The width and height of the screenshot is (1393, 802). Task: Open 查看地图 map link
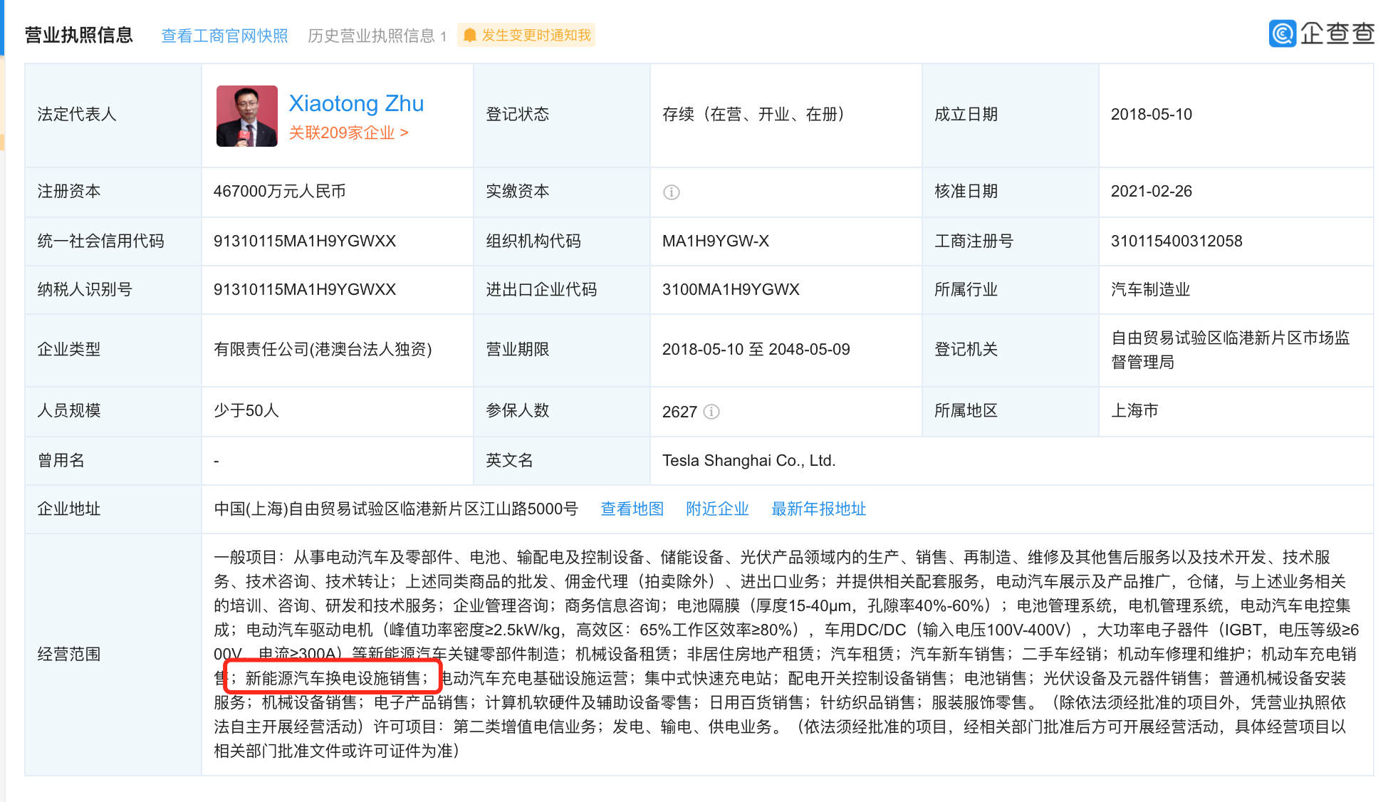[632, 509]
